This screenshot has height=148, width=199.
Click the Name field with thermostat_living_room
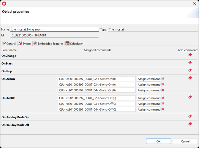(54, 29)
